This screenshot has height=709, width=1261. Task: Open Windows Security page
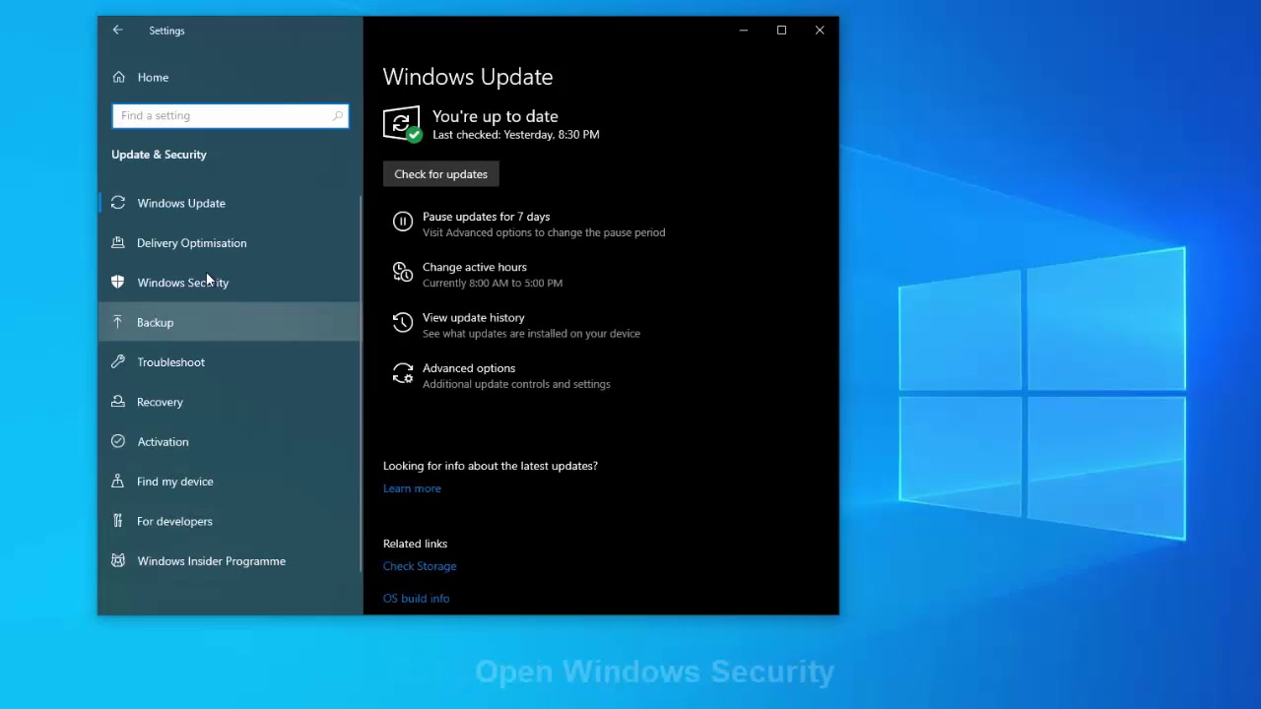(x=230, y=283)
